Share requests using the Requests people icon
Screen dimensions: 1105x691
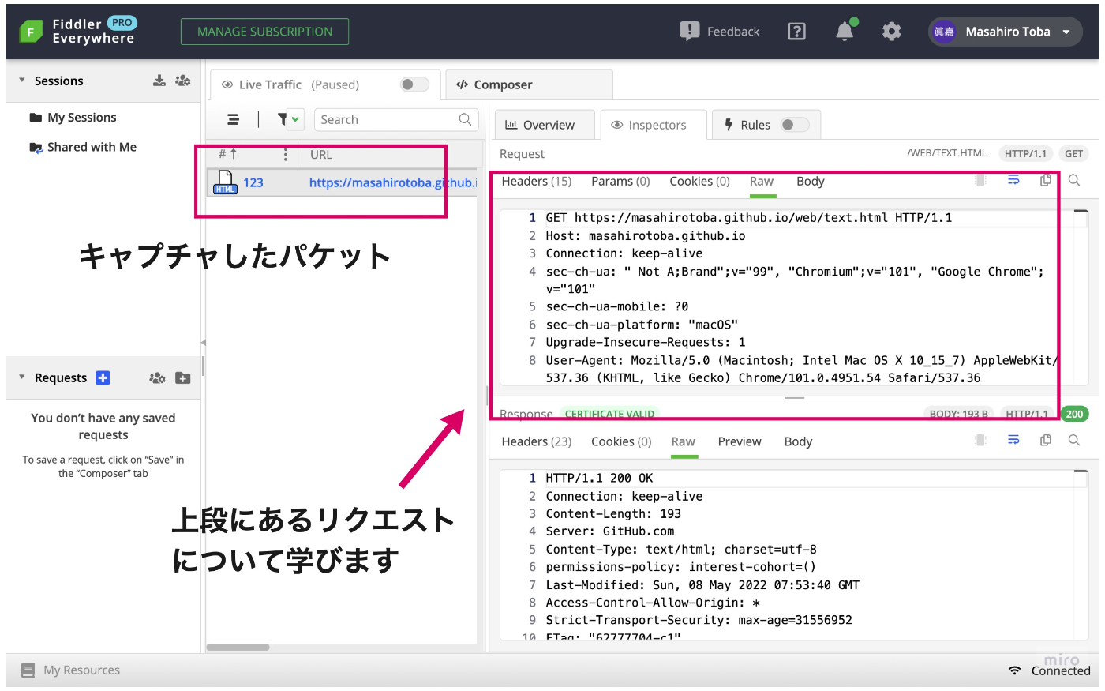[157, 377]
